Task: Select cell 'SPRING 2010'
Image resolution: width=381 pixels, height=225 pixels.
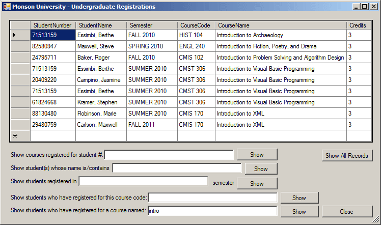Action: [x=152, y=46]
